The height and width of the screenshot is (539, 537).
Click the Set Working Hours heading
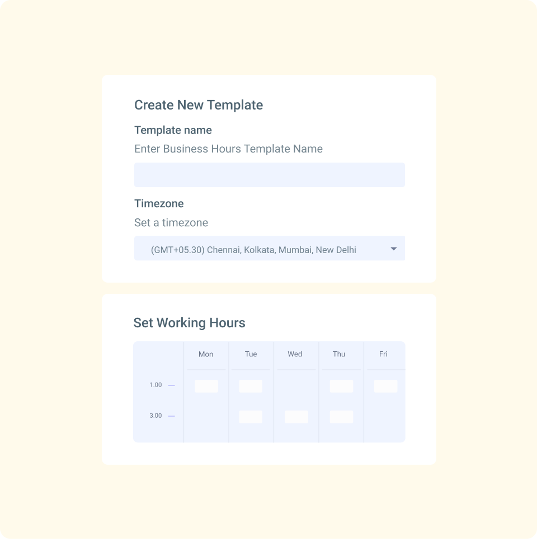click(189, 323)
